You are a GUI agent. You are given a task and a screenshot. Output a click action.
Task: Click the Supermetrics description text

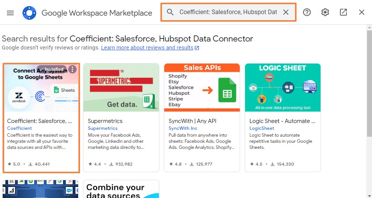pyautogui.click(x=116, y=141)
